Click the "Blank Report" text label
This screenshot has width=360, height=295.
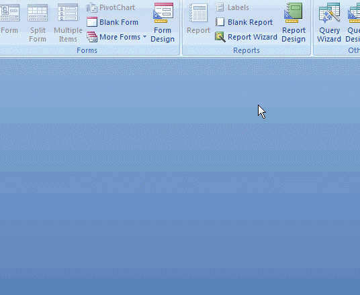pyautogui.click(x=250, y=22)
